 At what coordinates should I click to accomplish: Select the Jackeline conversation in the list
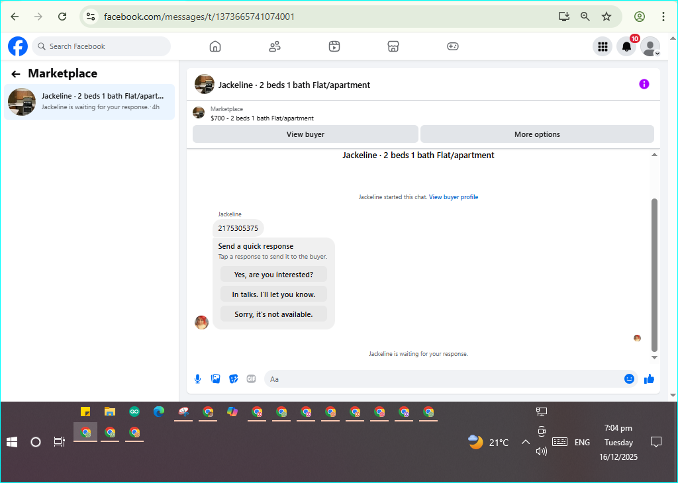tap(89, 101)
